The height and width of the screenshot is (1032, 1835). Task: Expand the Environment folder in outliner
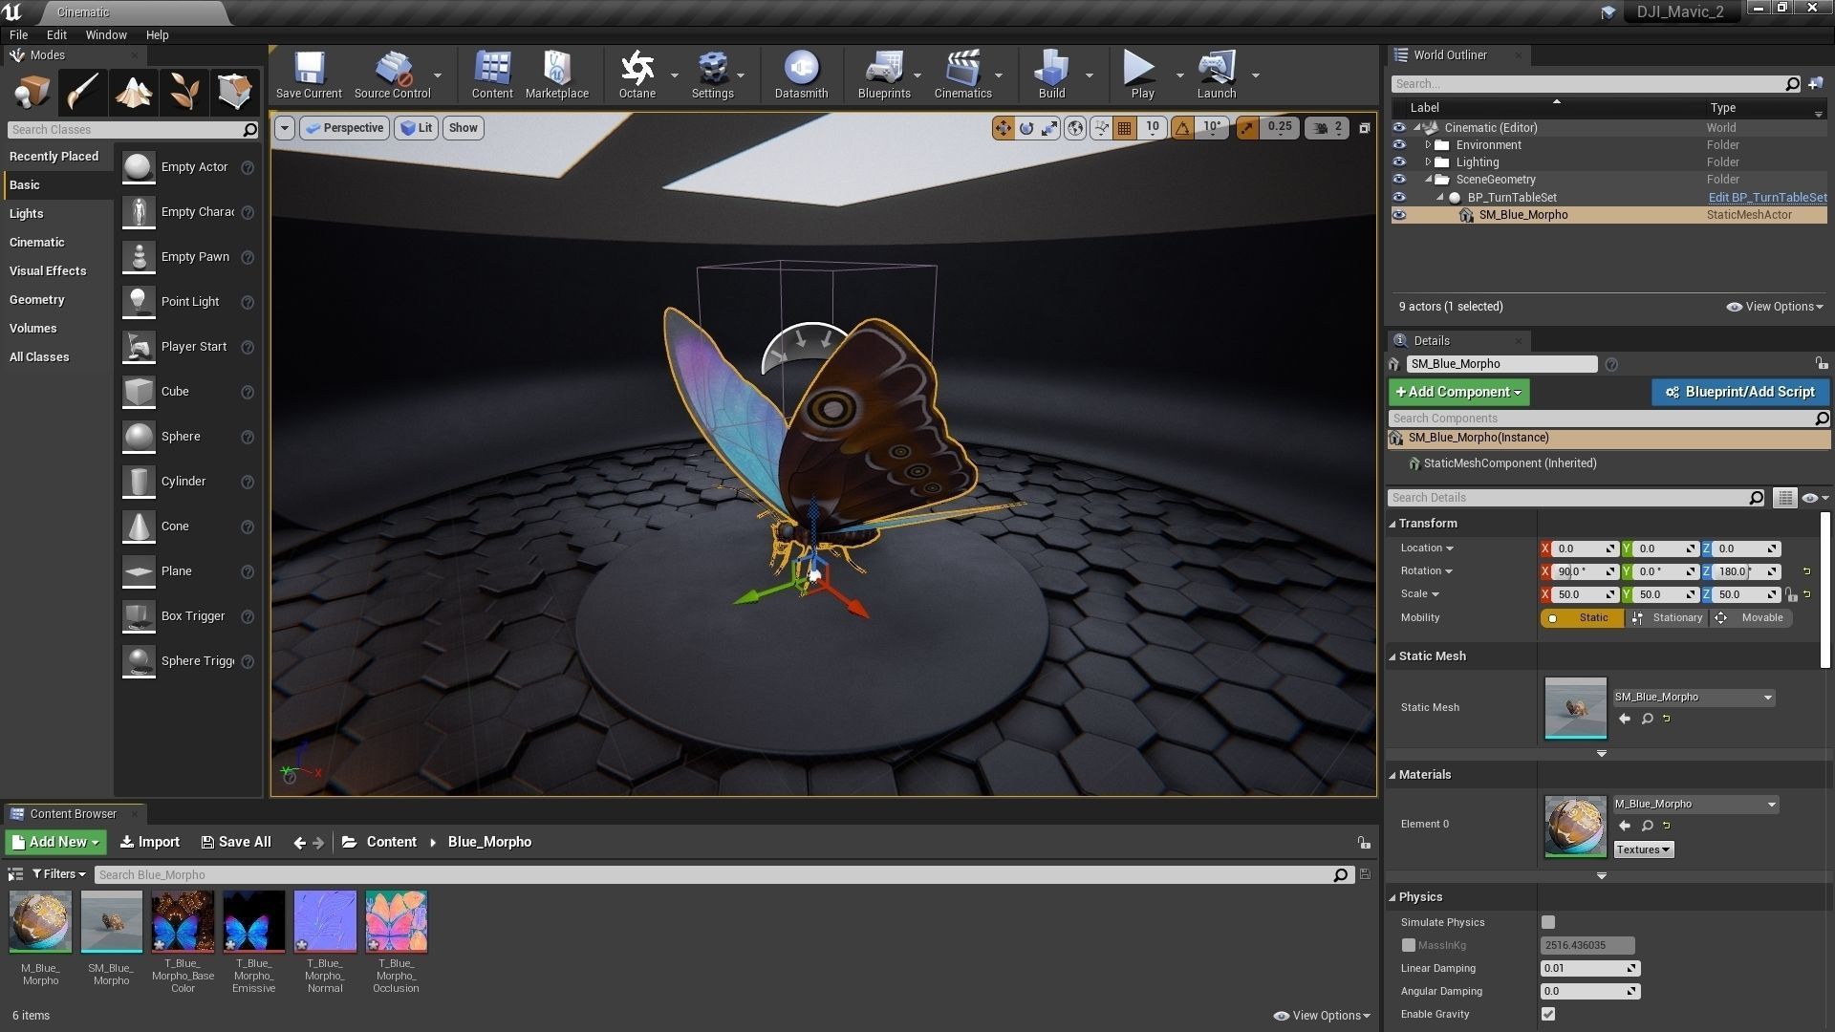tap(1428, 145)
